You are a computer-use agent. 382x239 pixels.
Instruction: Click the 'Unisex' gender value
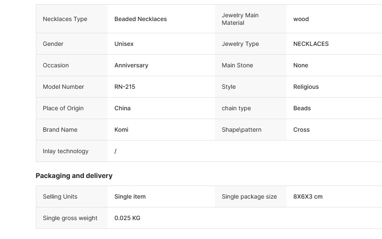tap(124, 44)
